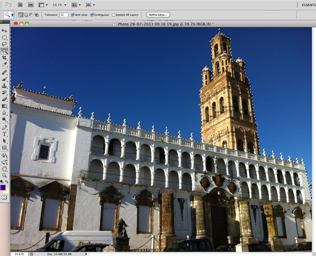The width and height of the screenshot is (316, 256).
Task: Expand the Arrange Documents dropdown
Action: (x=76, y=5)
